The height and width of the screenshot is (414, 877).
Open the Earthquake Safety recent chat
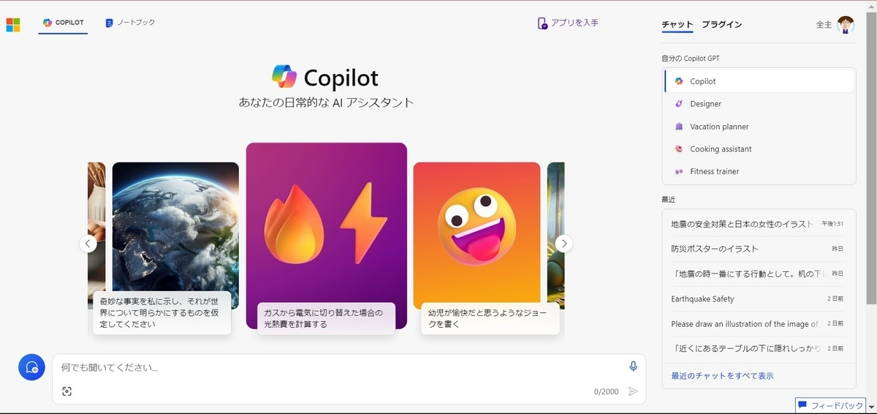point(757,299)
